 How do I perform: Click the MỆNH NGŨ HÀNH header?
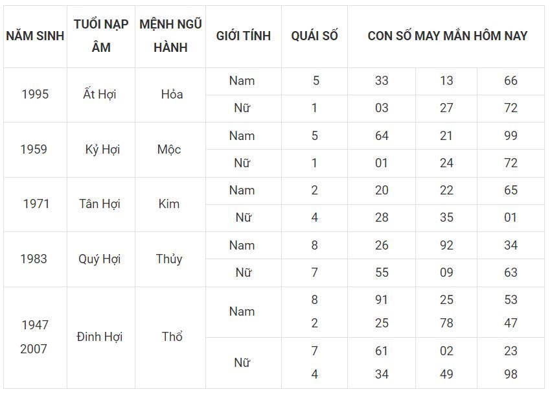pos(170,36)
